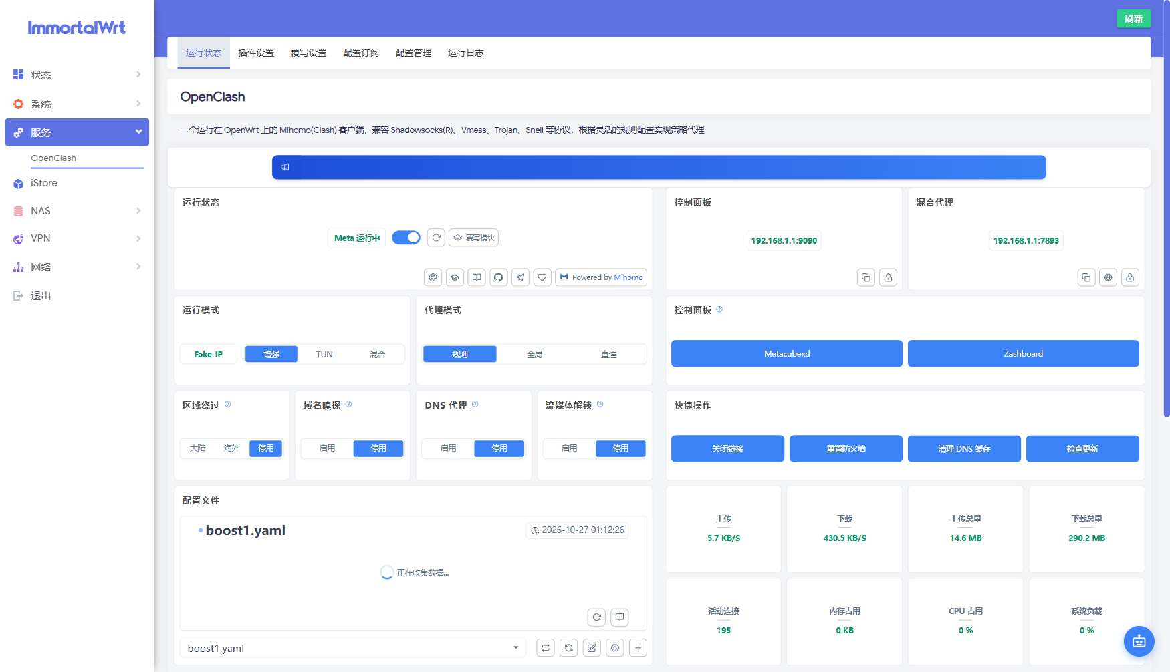Expand the 系统 sidebar menu
This screenshot has width=1170, height=672.
point(77,104)
